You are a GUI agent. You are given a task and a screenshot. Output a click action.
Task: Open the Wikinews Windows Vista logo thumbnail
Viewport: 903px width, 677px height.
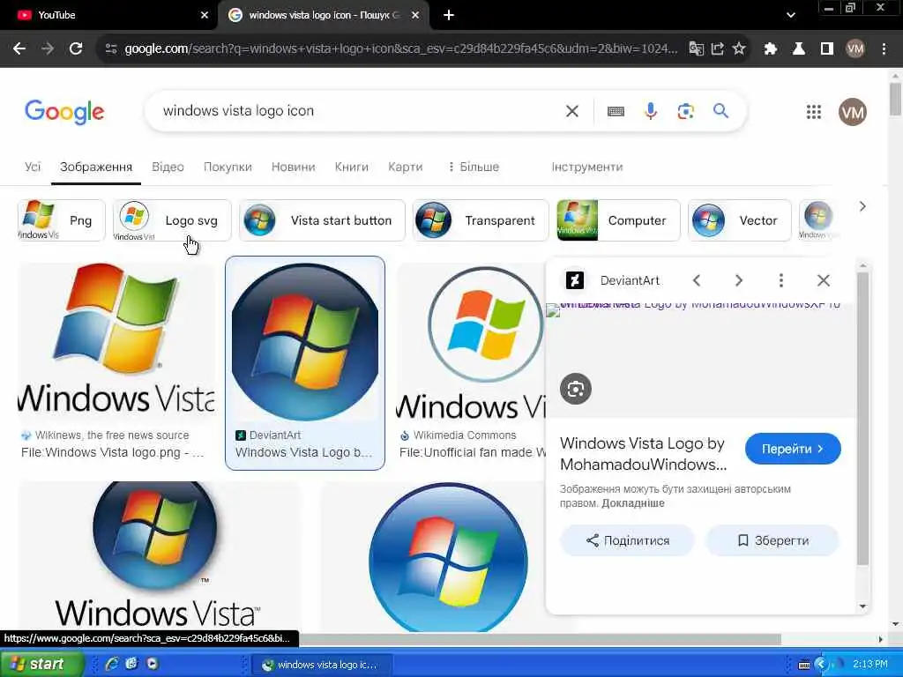point(116,342)
